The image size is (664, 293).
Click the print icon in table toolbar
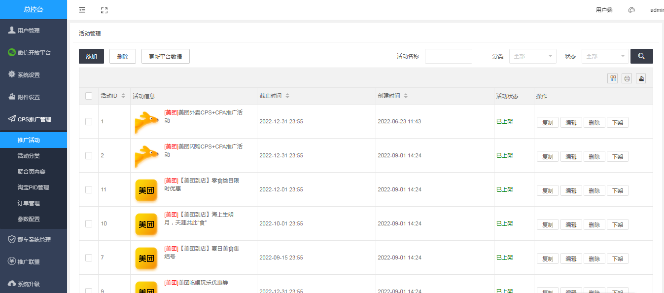click(627, 78)
